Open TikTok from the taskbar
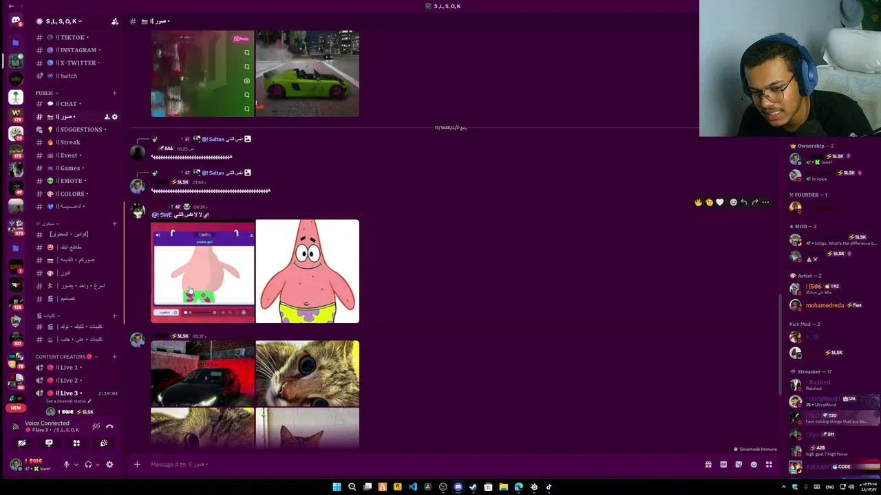The image size is (881, 495). pos(549,487)
